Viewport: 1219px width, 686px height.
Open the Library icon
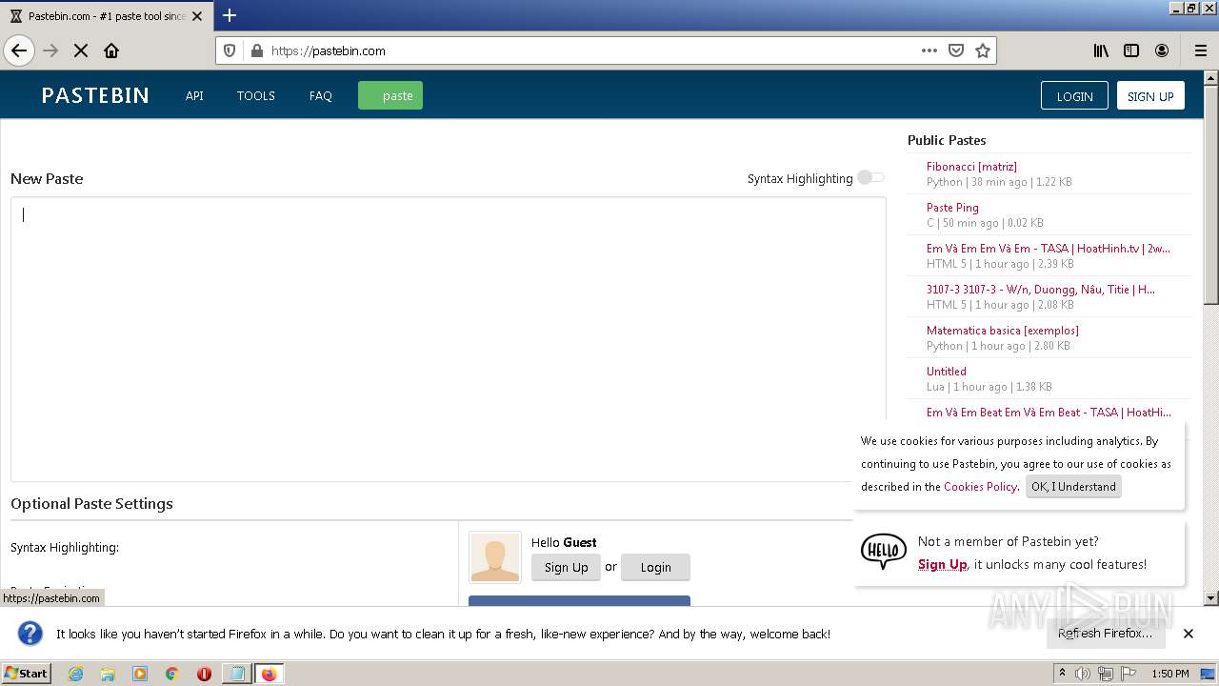(x=1101, y=50)
